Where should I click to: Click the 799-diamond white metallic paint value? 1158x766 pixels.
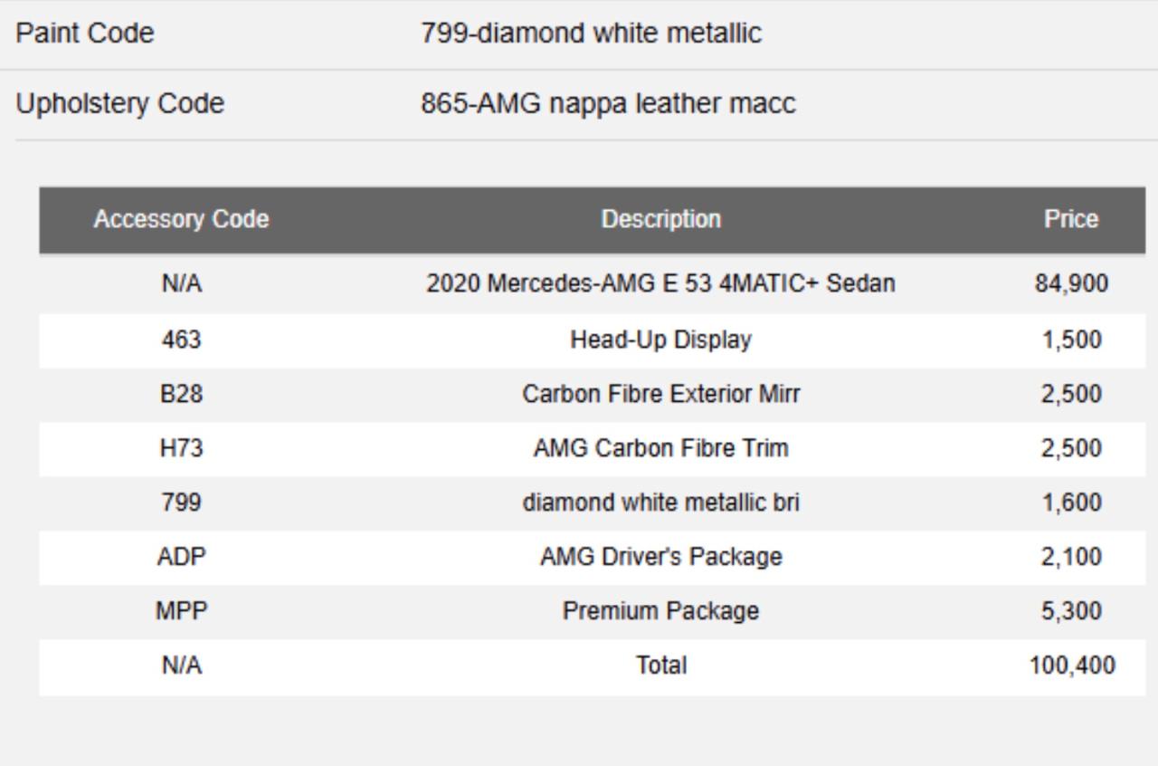click(591, 34)
